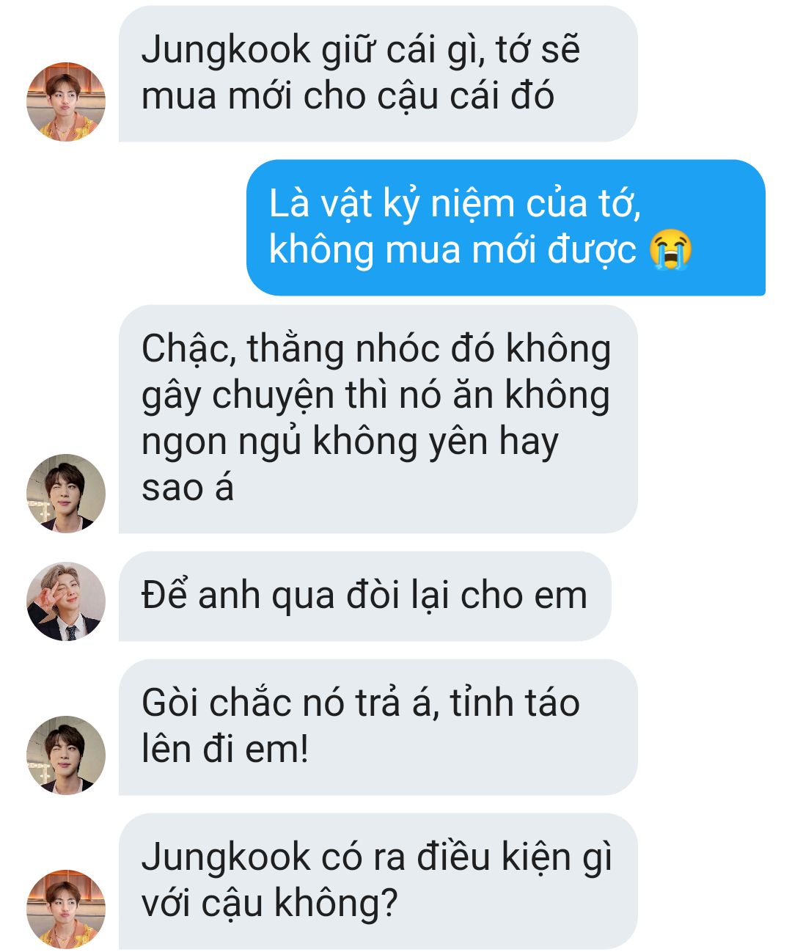Tap the "Gòi chắc nó trả á" message bubble
792x952 pixels.
point(378,727)
